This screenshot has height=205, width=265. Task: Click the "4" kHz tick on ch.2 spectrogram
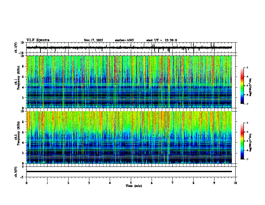click(x=23, y=143)
